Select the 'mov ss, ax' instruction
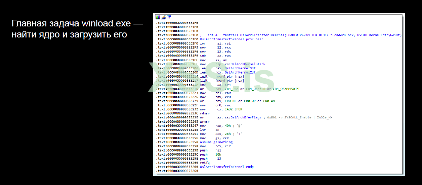 [x=213, y=60]
